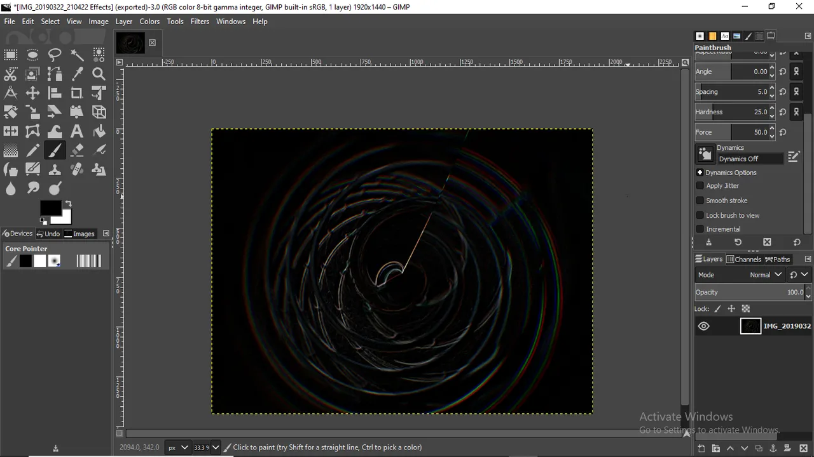Click the foreground black color swatch
Viewport: 814px width, 457px height.
click(50, 208)
